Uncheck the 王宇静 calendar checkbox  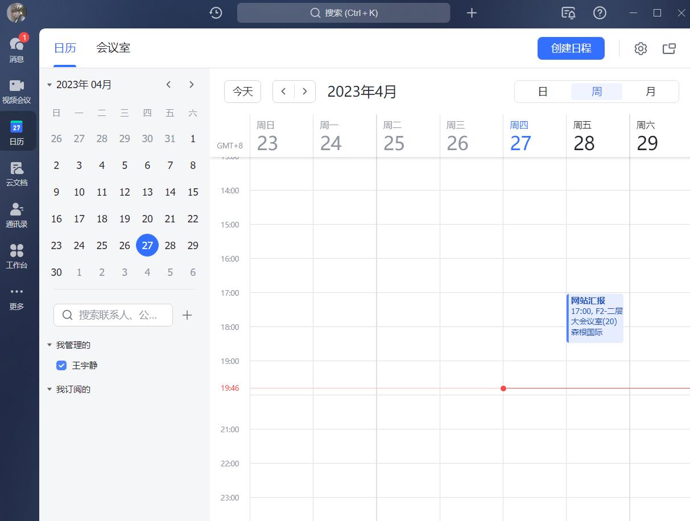(x=62, y=365)
